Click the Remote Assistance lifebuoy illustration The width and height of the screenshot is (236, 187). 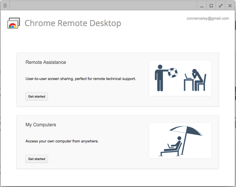(x=180, y=78)
